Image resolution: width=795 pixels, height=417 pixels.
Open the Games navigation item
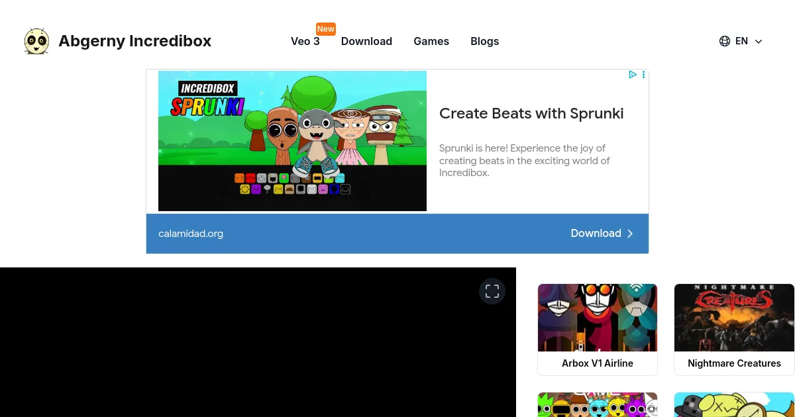[x=431, y=41]
